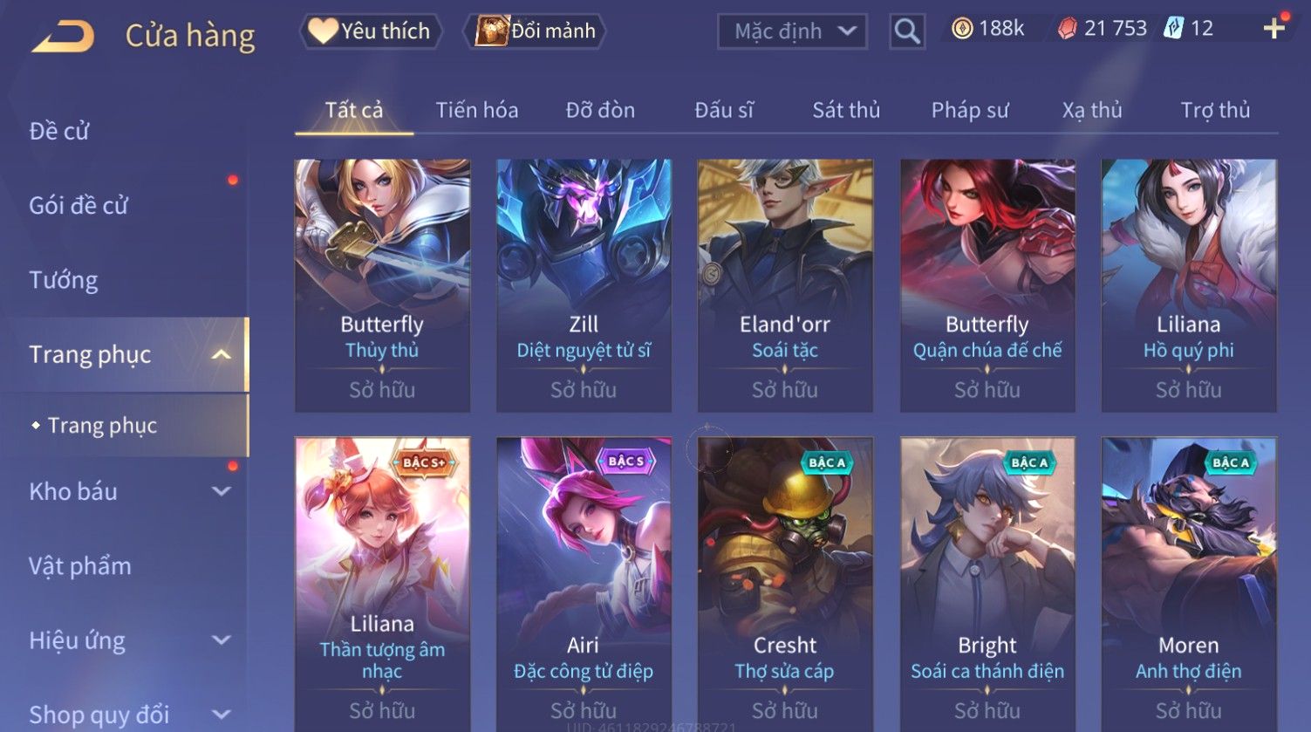
Task: Open the Mặc định sort dropdown
Action: tap(792, 31)
